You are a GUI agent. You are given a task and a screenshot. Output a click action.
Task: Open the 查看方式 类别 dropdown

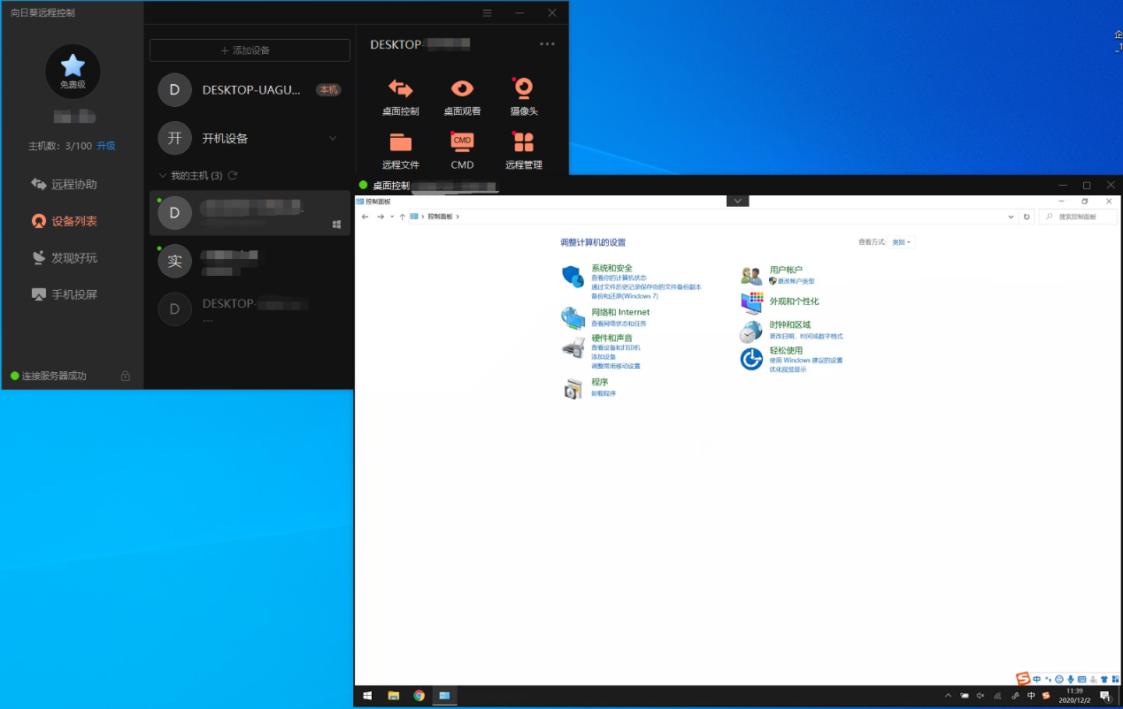pos(901,242)
